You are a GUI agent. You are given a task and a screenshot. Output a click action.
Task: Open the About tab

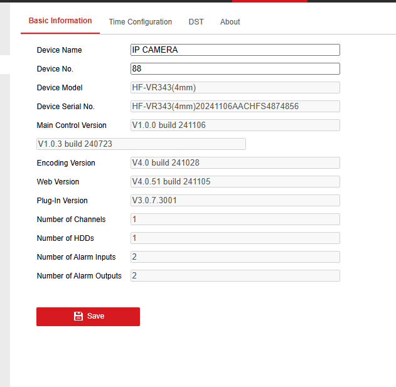pyautogui.click(x=230, y=22)
